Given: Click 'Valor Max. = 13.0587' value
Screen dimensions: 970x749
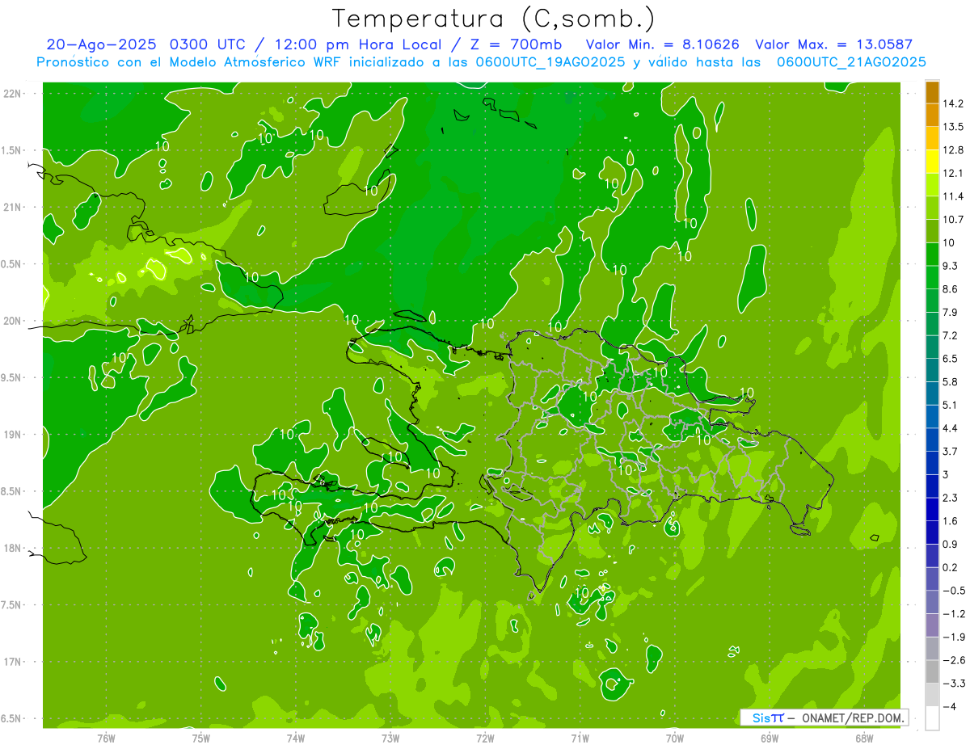Looking at the screenshot, I should [x=833, y=44].
